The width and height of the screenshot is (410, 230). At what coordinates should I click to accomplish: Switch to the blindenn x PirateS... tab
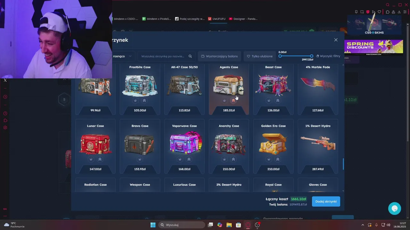click(156, 19)
